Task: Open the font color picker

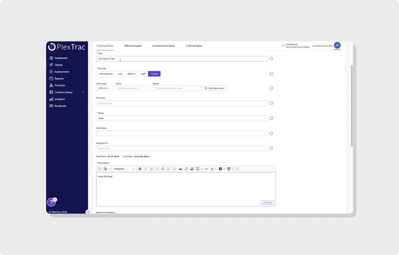Action: point(213,169)
